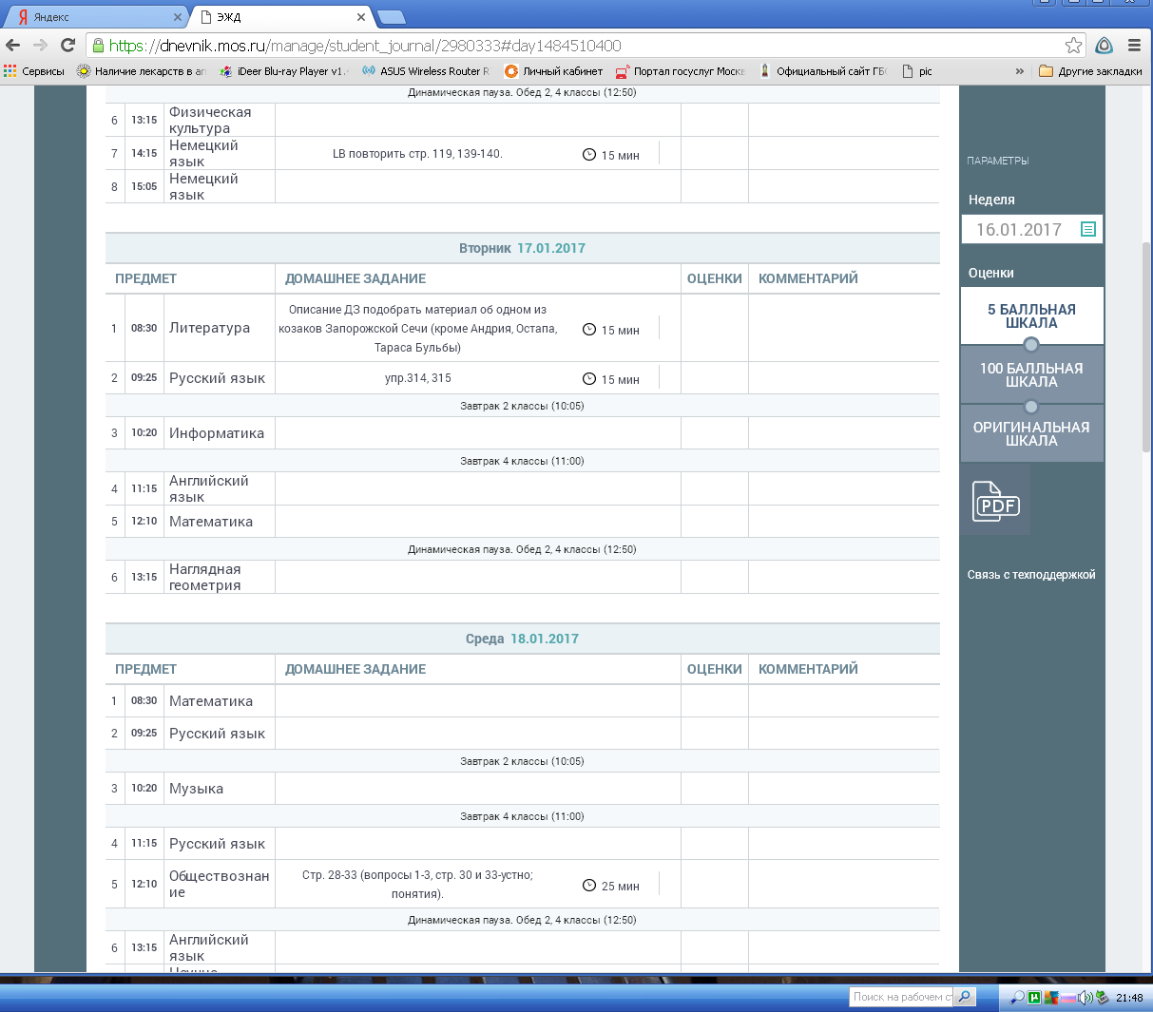Click the volume icon in system tray

click(1085, 997)
